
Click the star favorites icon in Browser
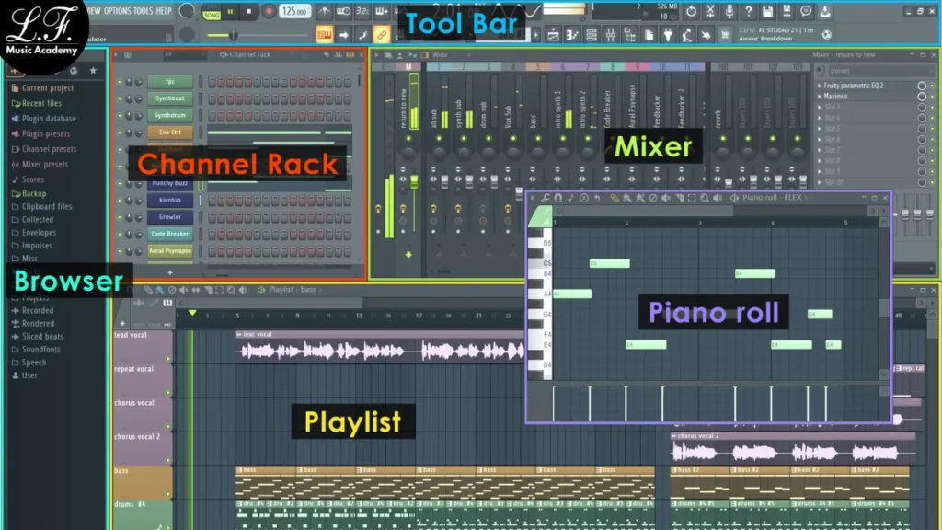coord(93,71)
